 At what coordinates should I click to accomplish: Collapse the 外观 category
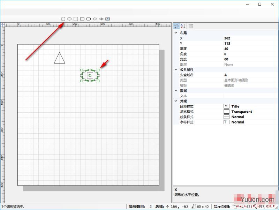(176, 101)
